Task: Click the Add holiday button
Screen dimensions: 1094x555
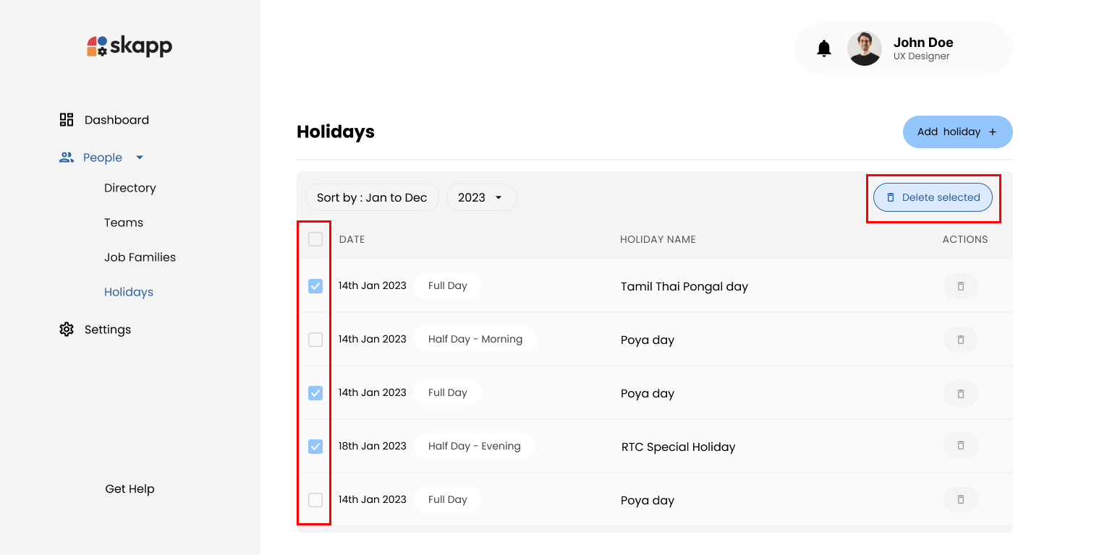Action: (x=957, y=132)
